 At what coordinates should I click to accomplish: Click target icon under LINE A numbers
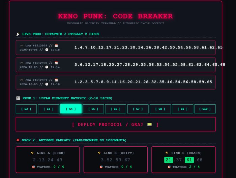coord(33,167)
